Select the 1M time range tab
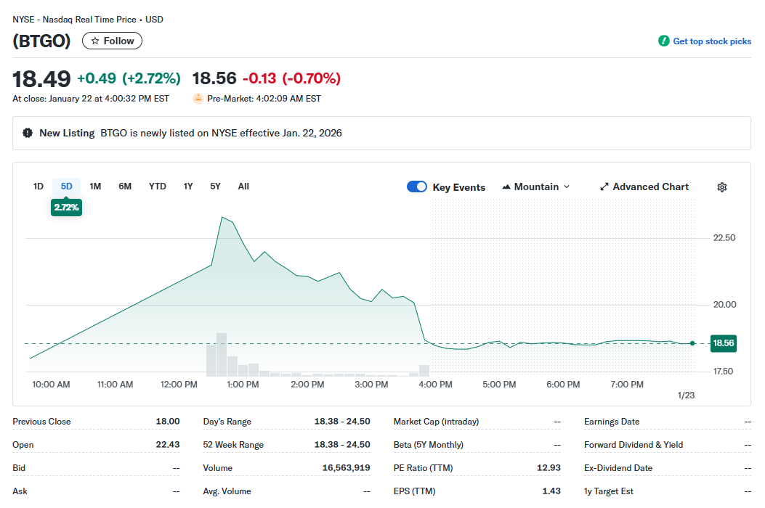 click(95, 187)
